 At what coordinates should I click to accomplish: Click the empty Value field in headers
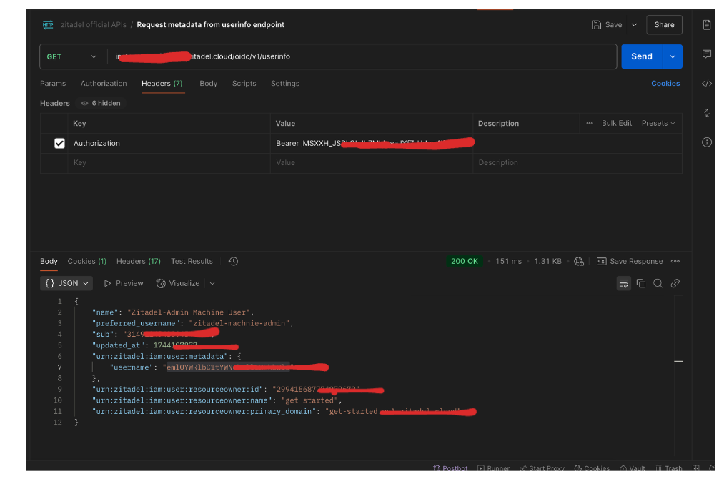point(372,162)
